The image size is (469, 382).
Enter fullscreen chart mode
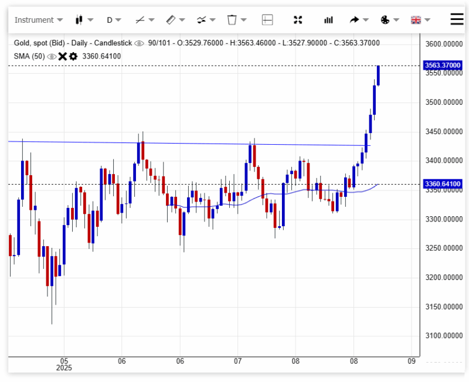coord(298,20)
